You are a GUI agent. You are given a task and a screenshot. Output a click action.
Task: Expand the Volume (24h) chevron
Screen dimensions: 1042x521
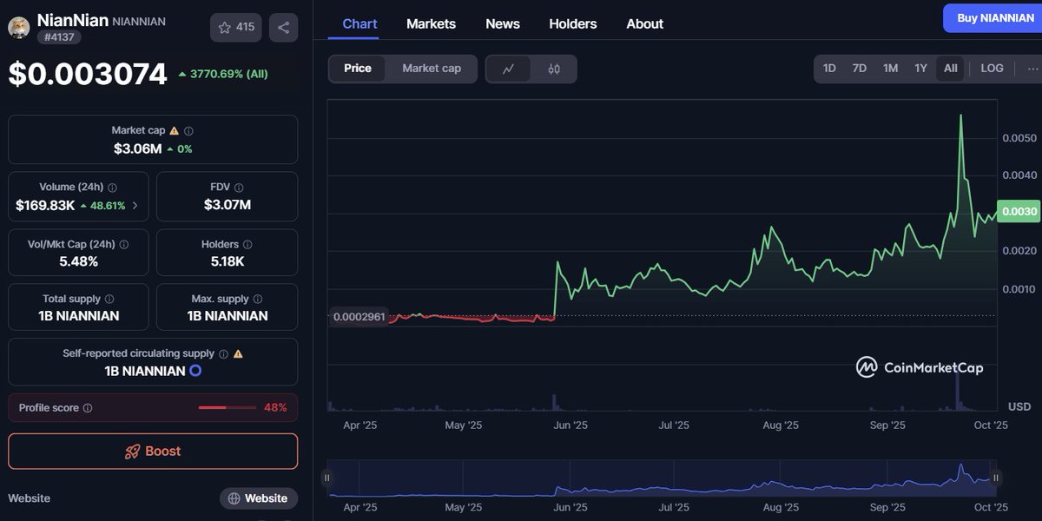click(135, 206)
